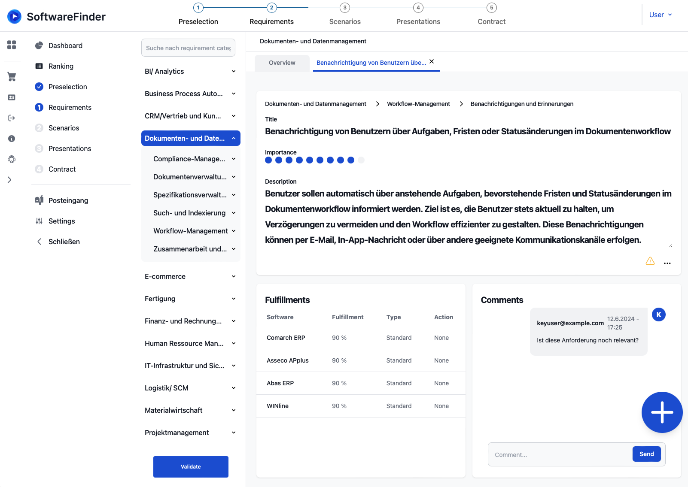Click the info circle icon in left rail
688x487 pixels.
point(12,139)
